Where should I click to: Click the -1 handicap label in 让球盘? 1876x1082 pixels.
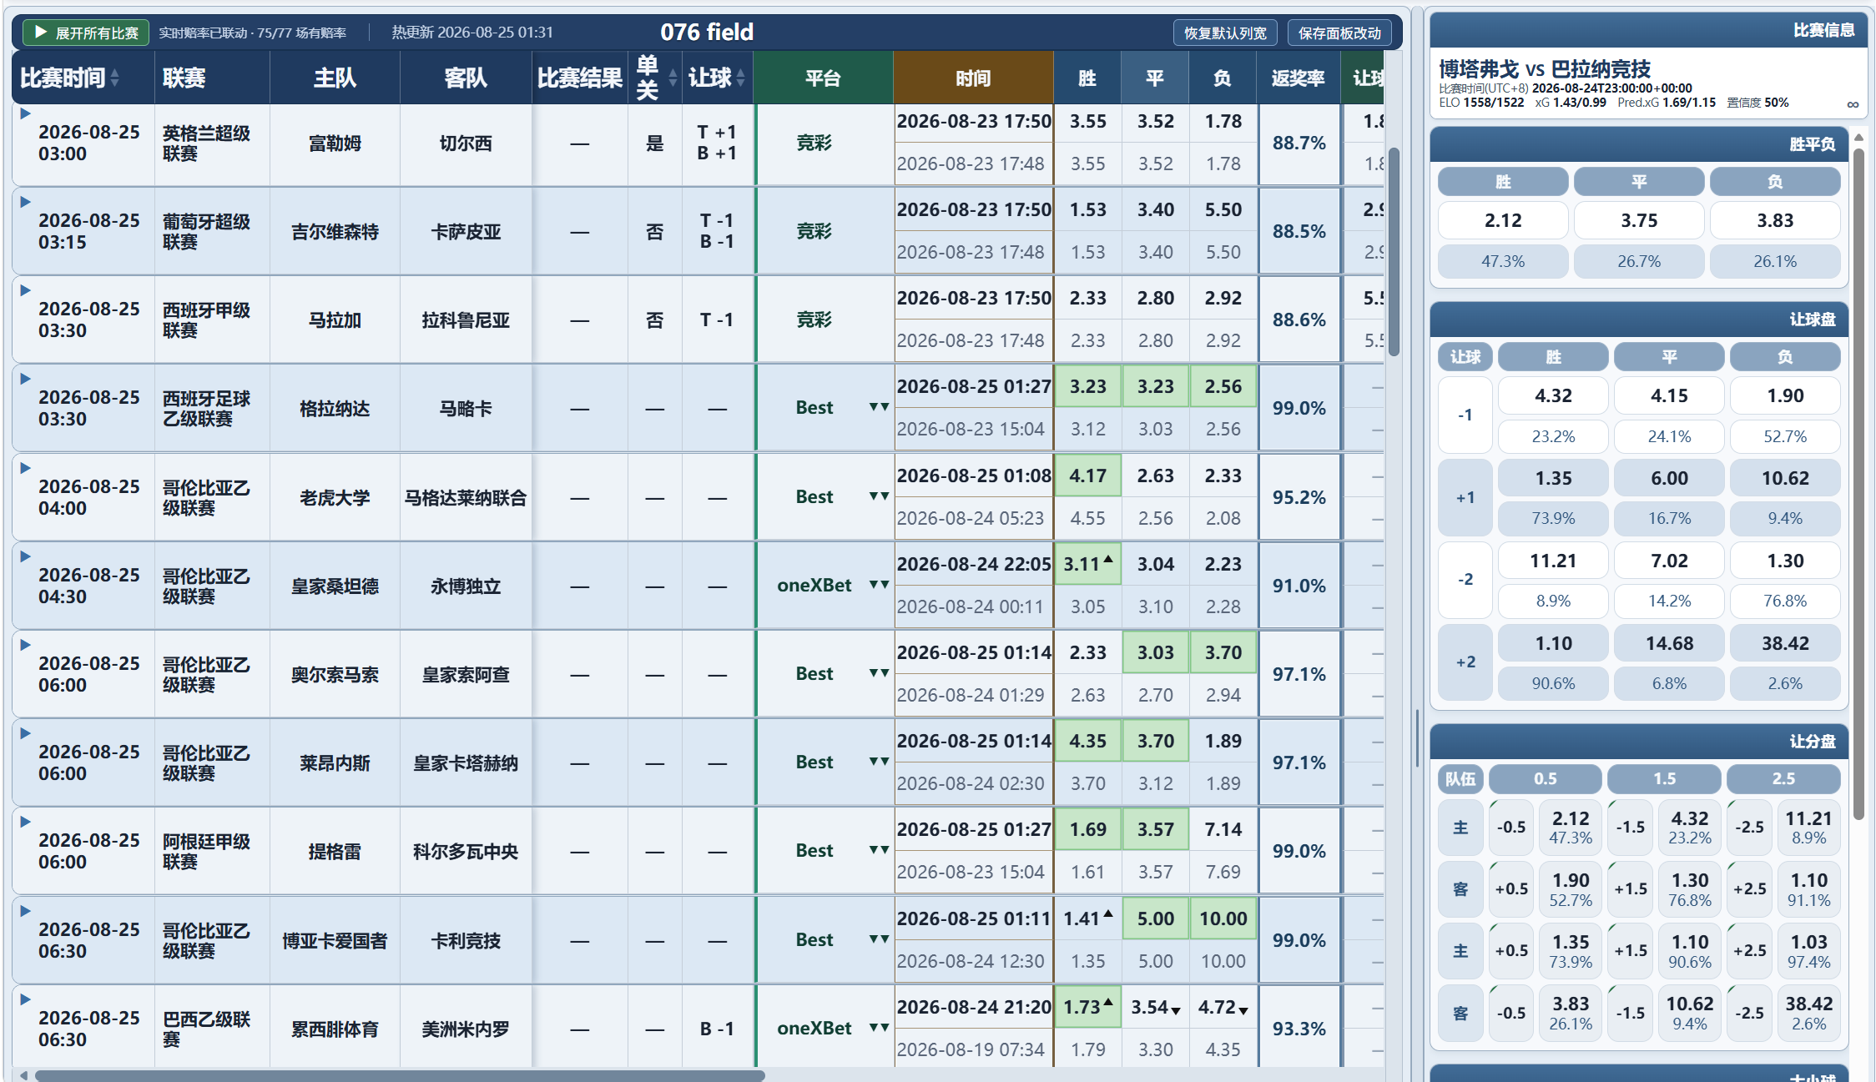1465,415
